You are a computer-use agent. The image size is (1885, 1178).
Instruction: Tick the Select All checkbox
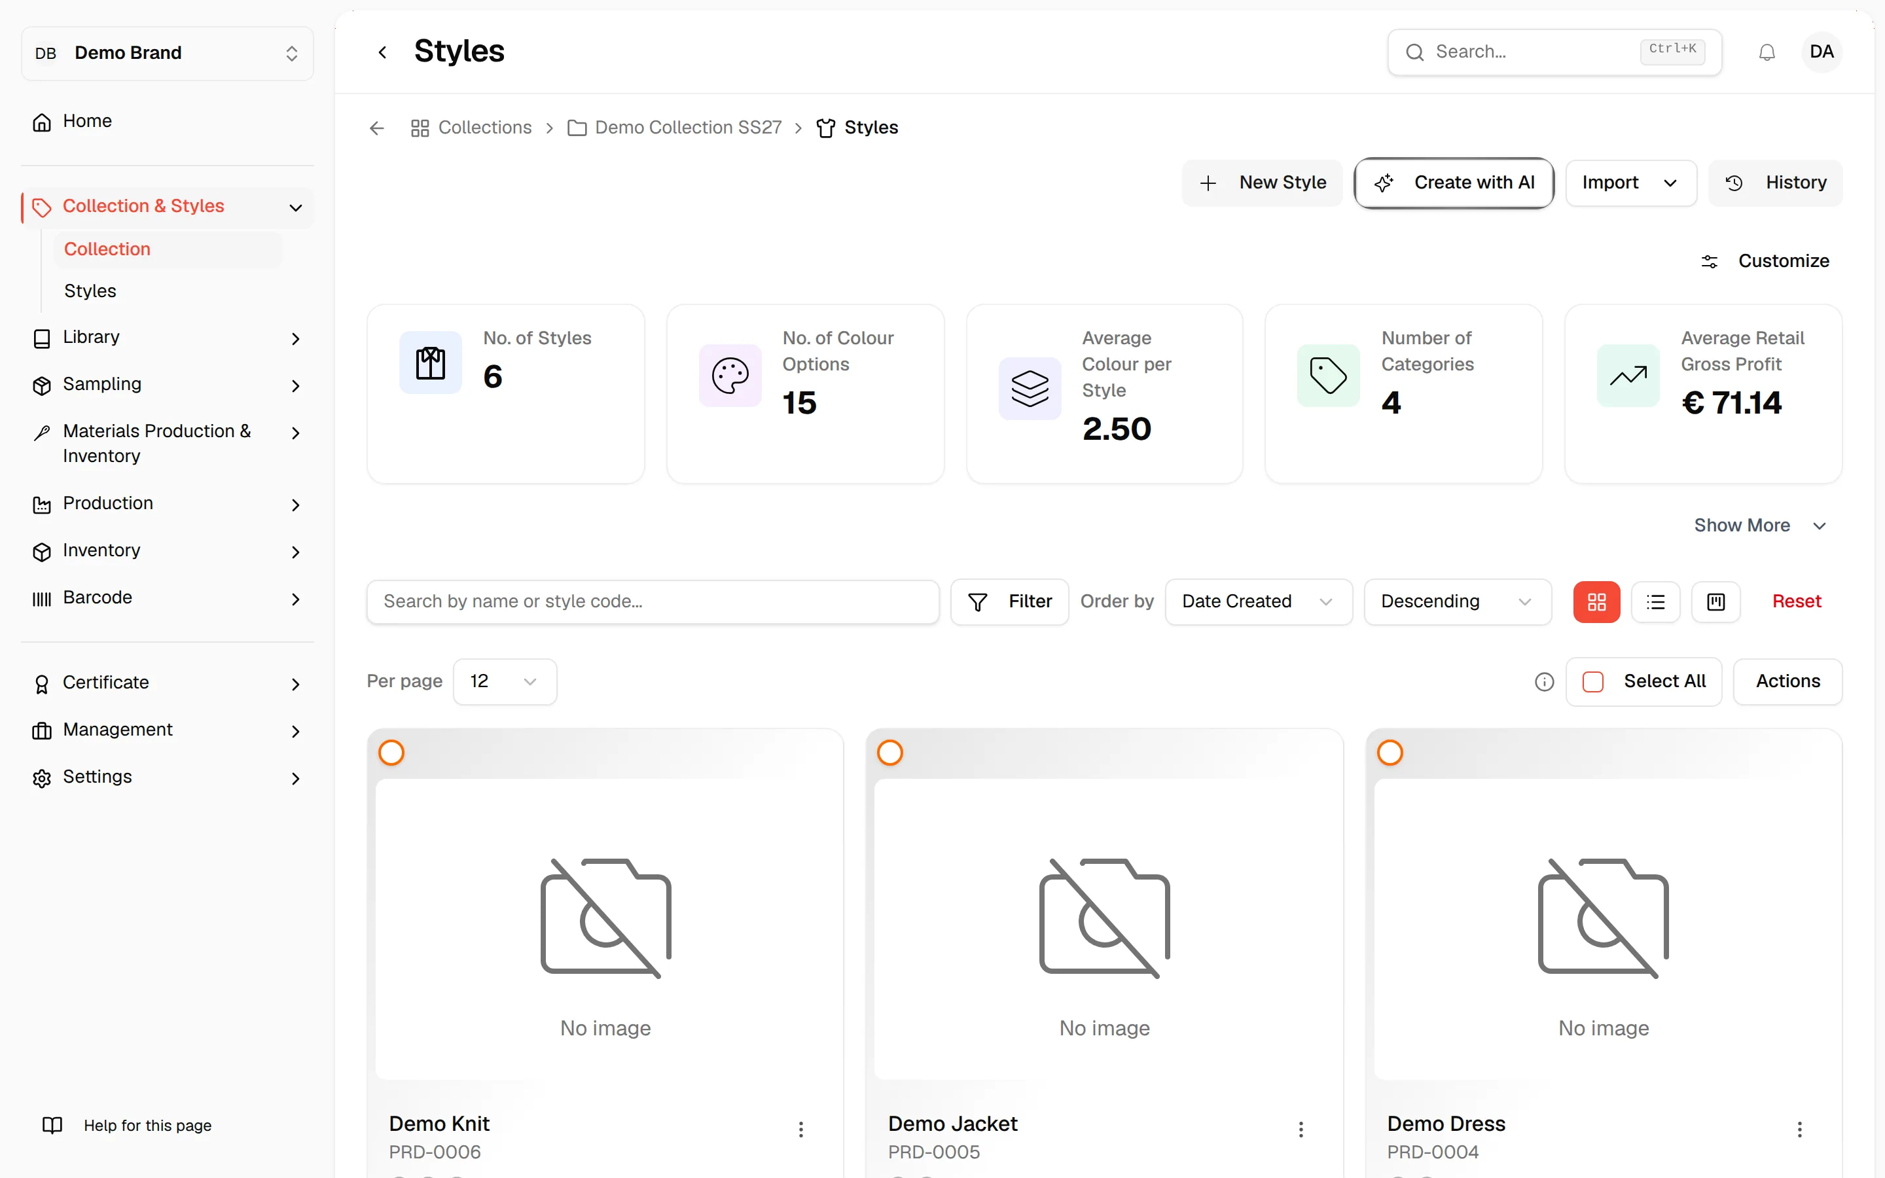(1593, 683)
